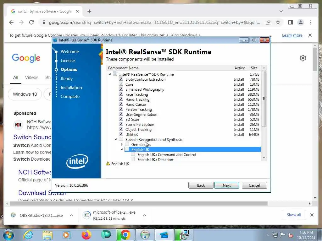Open microsoft-office download options arrow
Image resolution: width=322 pixels, height=241 pixels.
click(x=145, y=215)
